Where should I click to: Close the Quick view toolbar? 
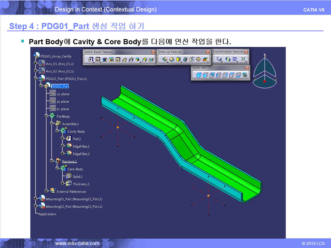247,68
